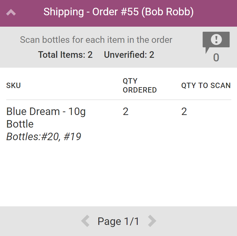Go to the next page arrow

152,221
